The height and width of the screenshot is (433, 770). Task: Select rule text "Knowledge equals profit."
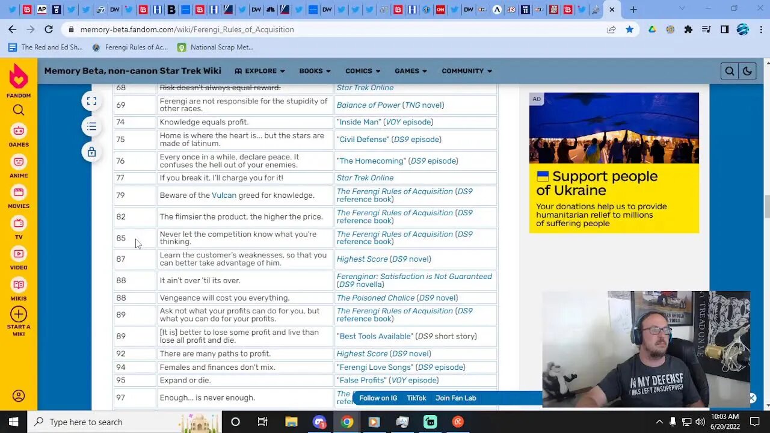pos(204,121)
